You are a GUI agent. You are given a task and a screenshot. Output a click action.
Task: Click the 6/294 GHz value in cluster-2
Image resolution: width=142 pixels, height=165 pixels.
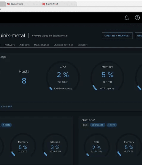pyautogui.click(x=96, y=152)
